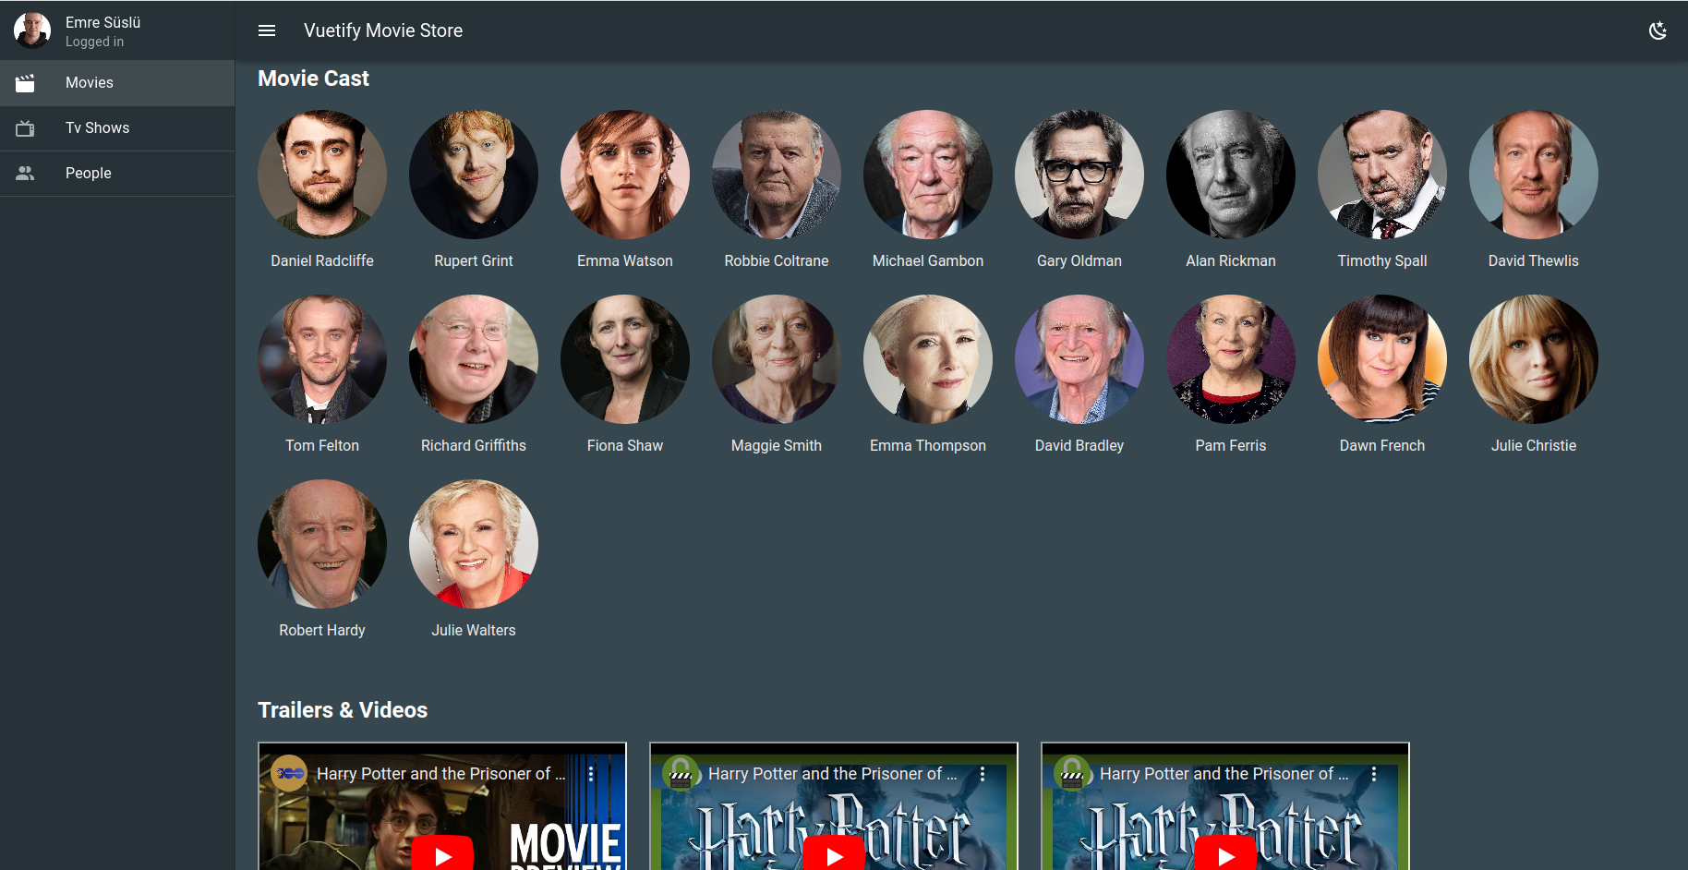Viewport: 1688px width, 870px height.
Task: Toggle dark mode with the moon icon
Action: click(1658, 30)
